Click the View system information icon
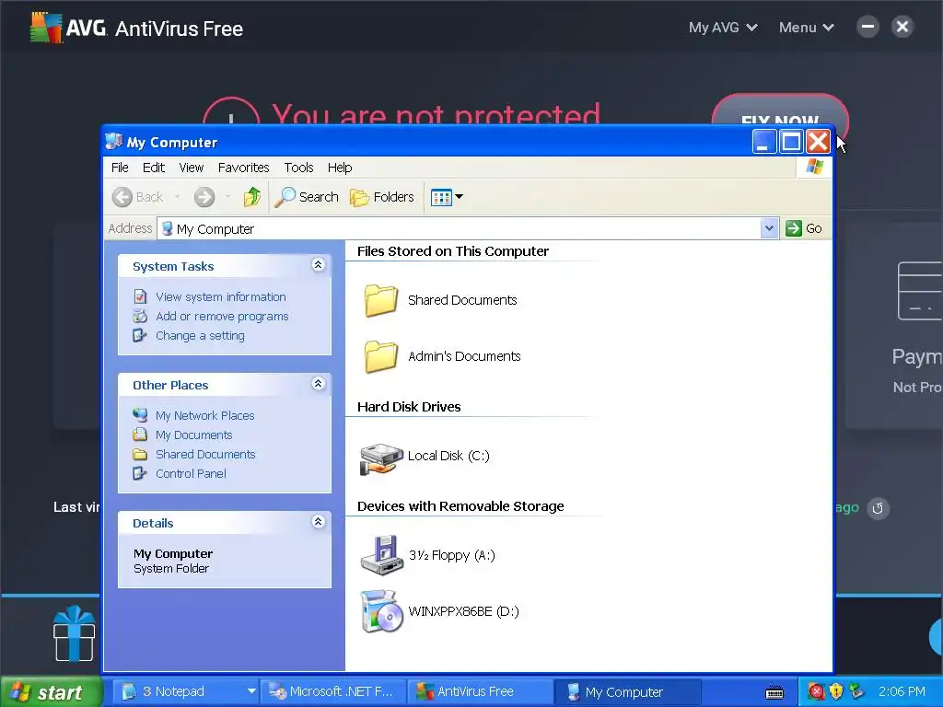Screen dimensions: 943x707 pyautogui.click(x=140, y=296)
